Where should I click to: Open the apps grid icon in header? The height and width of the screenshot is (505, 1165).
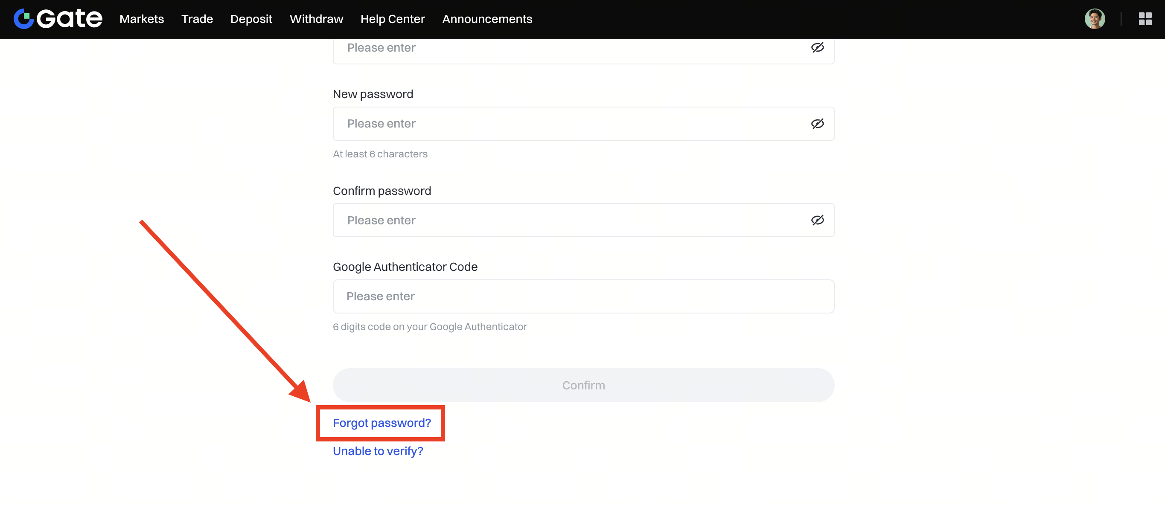pyautogui.click(x=1145, y=19)
